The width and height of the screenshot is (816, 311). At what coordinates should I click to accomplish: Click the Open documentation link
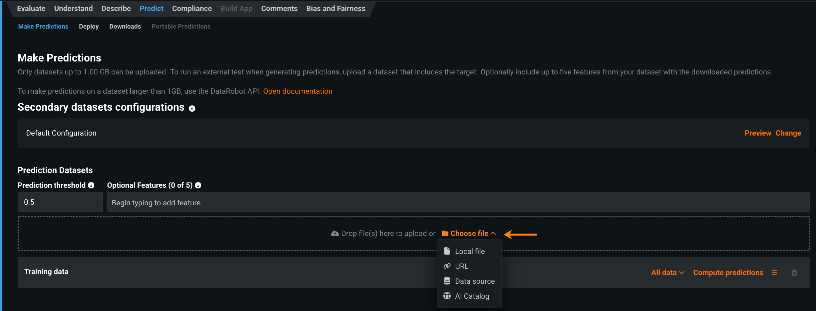click(x=297, y=91)
